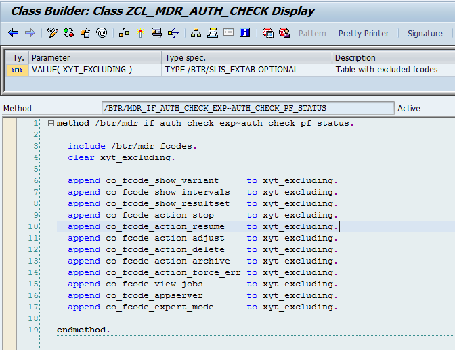Image resolution: width=455 pixels, height=350 pixels.
Task: Select the returning parameter type icon
Action: (17, 70)
